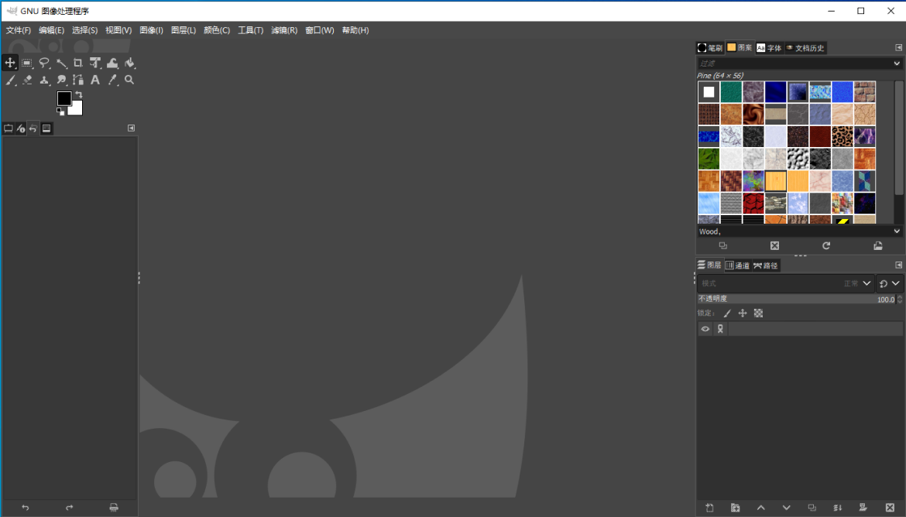
Task: Switch to the 字体 fonts tab
Action: [769, 48]
